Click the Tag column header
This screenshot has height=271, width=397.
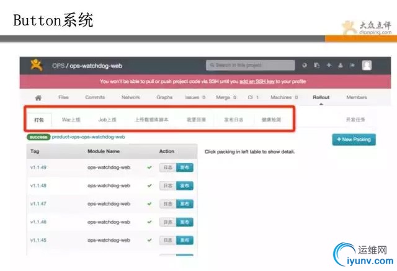coord(35,151)
